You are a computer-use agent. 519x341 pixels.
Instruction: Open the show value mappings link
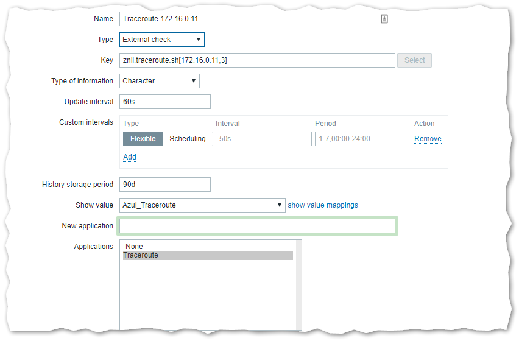(x=323, y=205)
